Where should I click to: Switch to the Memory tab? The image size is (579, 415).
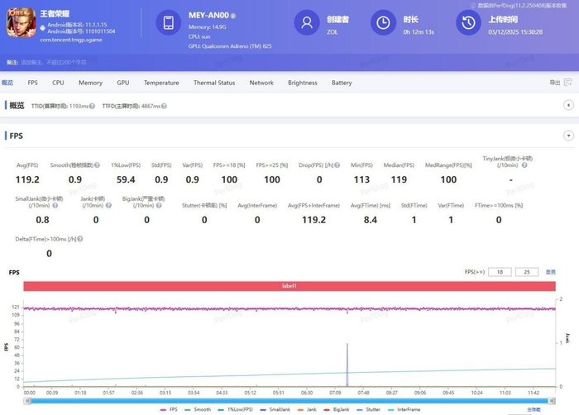(90, 83)
